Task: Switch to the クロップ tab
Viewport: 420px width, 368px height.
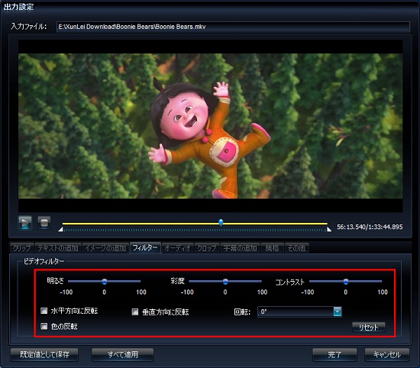Action: pyautogui.click(x=207, y=248)
